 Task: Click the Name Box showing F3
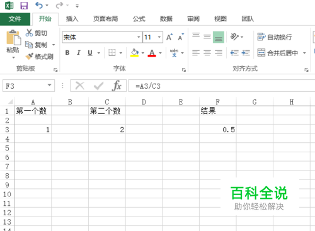coord(28,86)
